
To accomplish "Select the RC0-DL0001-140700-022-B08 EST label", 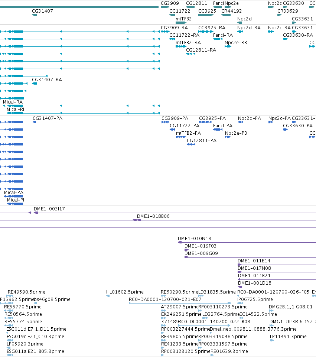I will click(214, 321).
